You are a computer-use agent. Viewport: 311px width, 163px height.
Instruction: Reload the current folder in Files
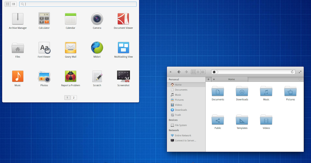pos(292,72)
